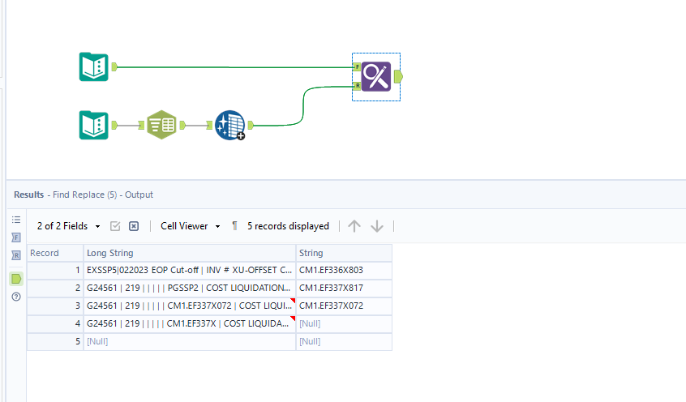This screenshot has width=686, height=402.
Task: Show F input anchor results
Action: (x=16, y=237)
